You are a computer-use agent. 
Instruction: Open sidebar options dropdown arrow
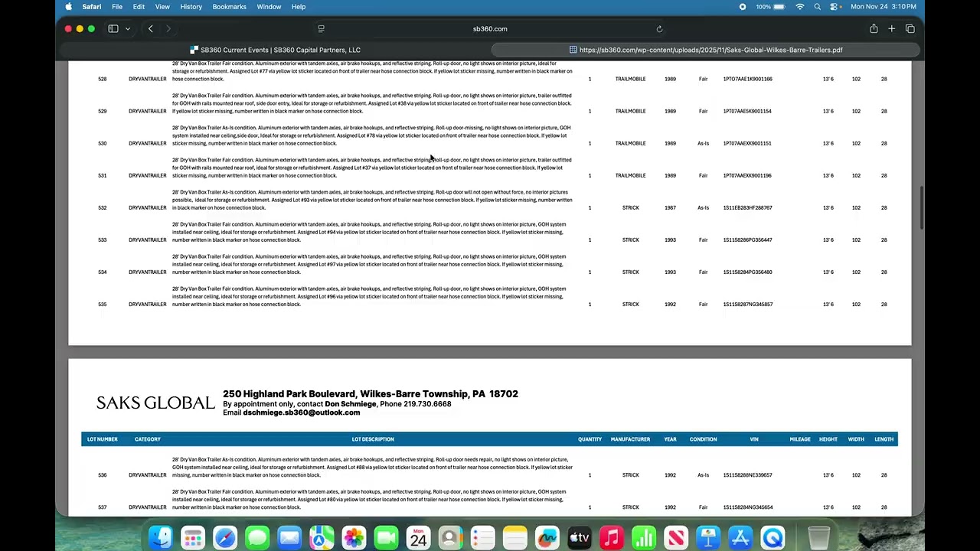(x=127, y=29)
